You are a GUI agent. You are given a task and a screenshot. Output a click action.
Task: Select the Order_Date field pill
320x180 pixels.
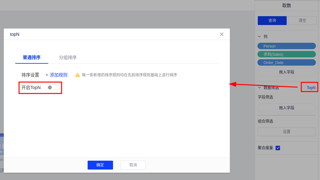286,62
